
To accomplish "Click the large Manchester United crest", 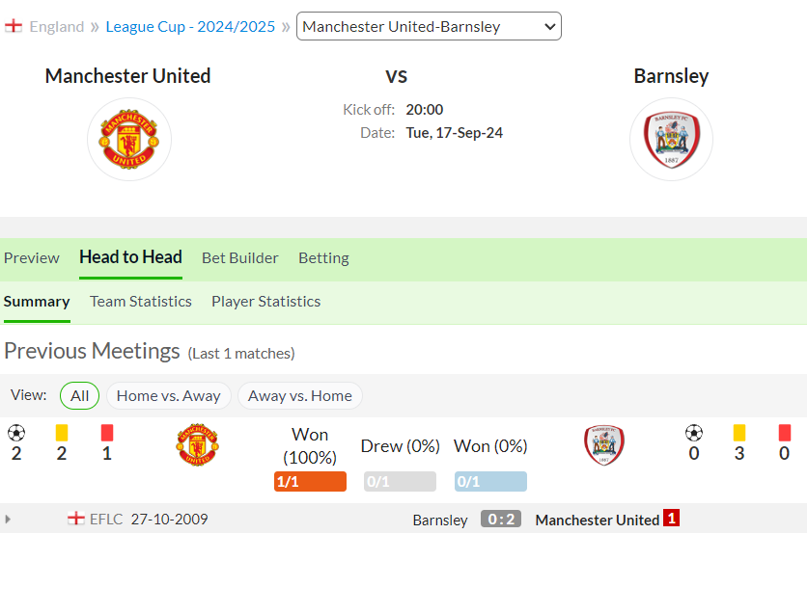I will 128,139.
